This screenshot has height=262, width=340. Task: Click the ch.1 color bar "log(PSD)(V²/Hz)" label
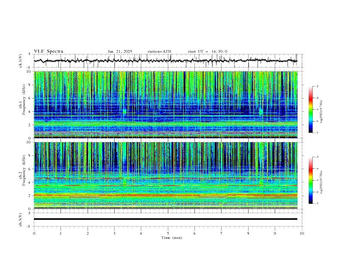[321, 112]
